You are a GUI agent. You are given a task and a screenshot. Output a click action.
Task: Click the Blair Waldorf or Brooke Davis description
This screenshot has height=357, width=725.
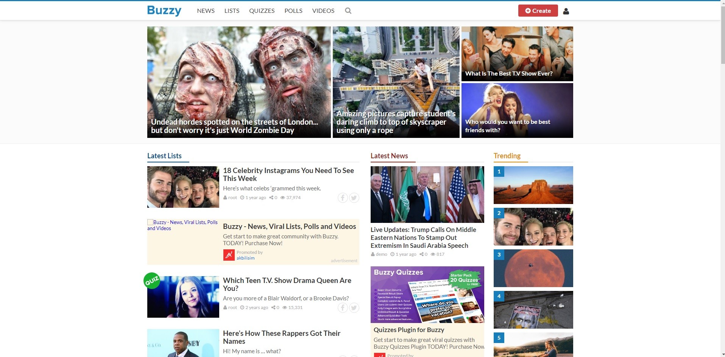(286, 298)
